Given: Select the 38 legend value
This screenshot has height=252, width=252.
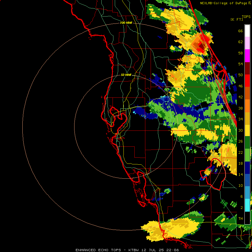Looking at the screenshot, I should 241,108.
